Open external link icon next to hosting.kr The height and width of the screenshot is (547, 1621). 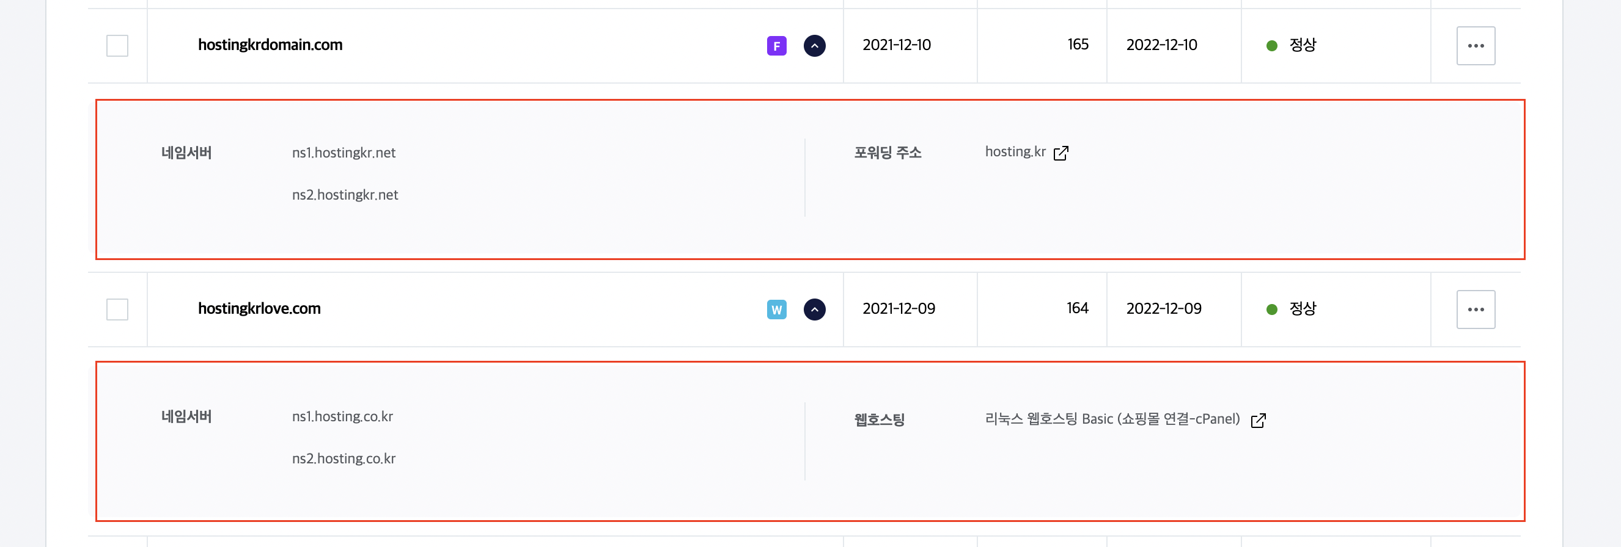(x=1061, y=153)
